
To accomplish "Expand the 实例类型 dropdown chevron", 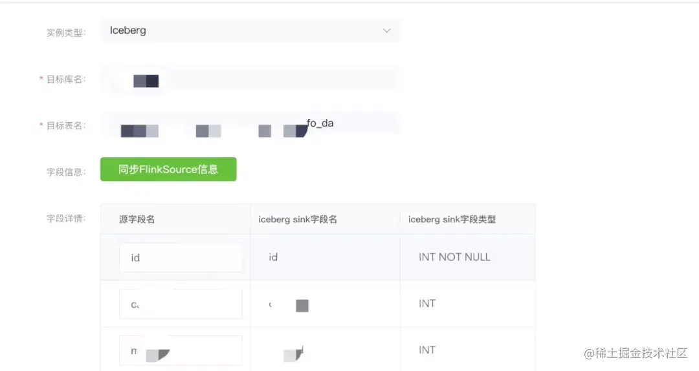I will pyautogui.click(x=386, y=31).
